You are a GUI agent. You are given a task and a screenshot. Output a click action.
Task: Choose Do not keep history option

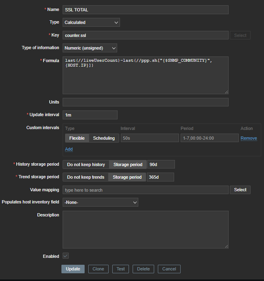tap(86, 164)
